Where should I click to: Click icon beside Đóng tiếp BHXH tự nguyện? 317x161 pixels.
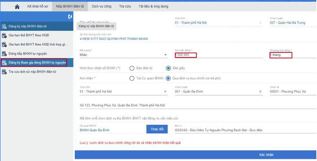(x=4, y=54)
